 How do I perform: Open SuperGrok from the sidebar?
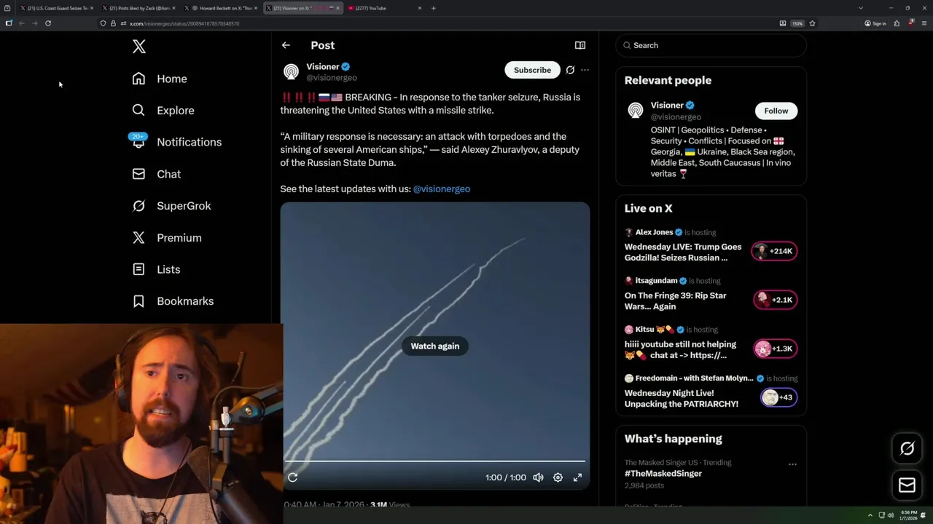coord(172,206)
